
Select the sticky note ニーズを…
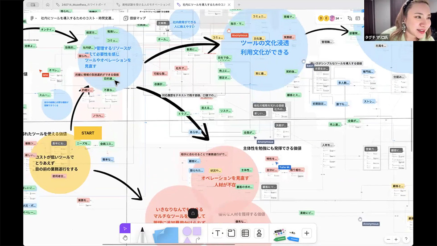pos(83,143)
